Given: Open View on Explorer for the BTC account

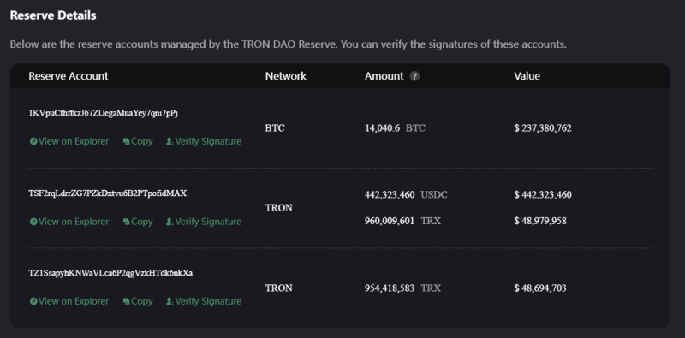Looking at the screenshot, I should pyautogui.click(x=69, y=141).
